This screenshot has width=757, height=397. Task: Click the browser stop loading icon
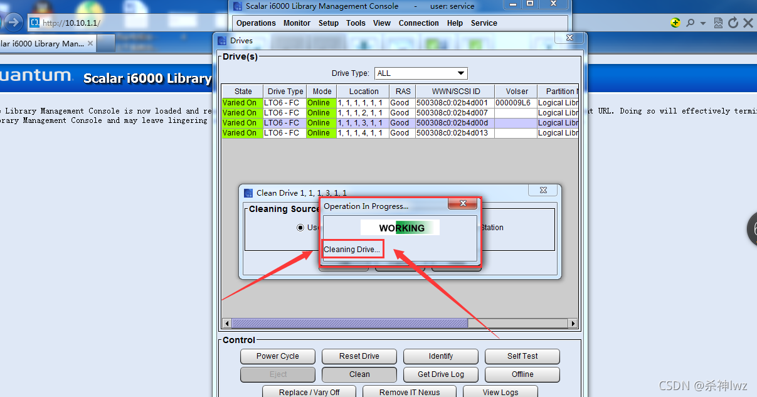click(x=748, y=23)
